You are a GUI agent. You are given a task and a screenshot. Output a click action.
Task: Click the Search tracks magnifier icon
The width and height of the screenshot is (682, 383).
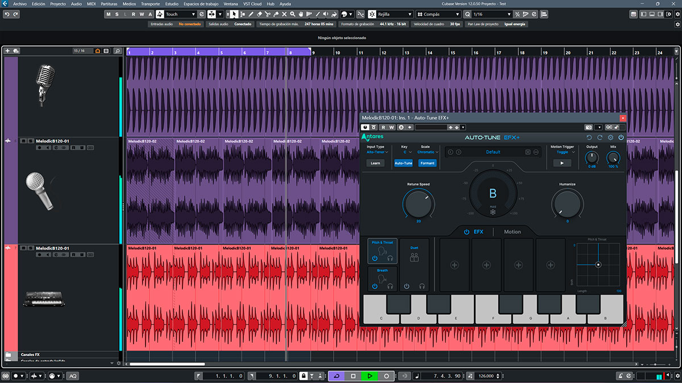click(x=117, y=51)
